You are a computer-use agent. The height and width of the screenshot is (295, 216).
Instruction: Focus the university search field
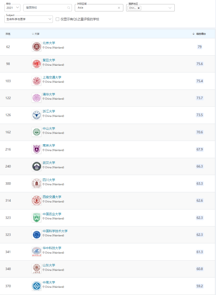(x=47, y=8)
